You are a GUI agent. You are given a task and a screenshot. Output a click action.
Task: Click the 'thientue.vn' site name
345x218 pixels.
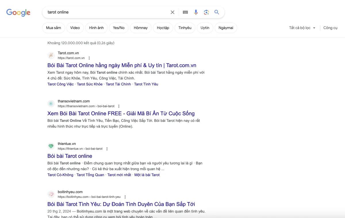pyautogui.click(x=67, y=144)
